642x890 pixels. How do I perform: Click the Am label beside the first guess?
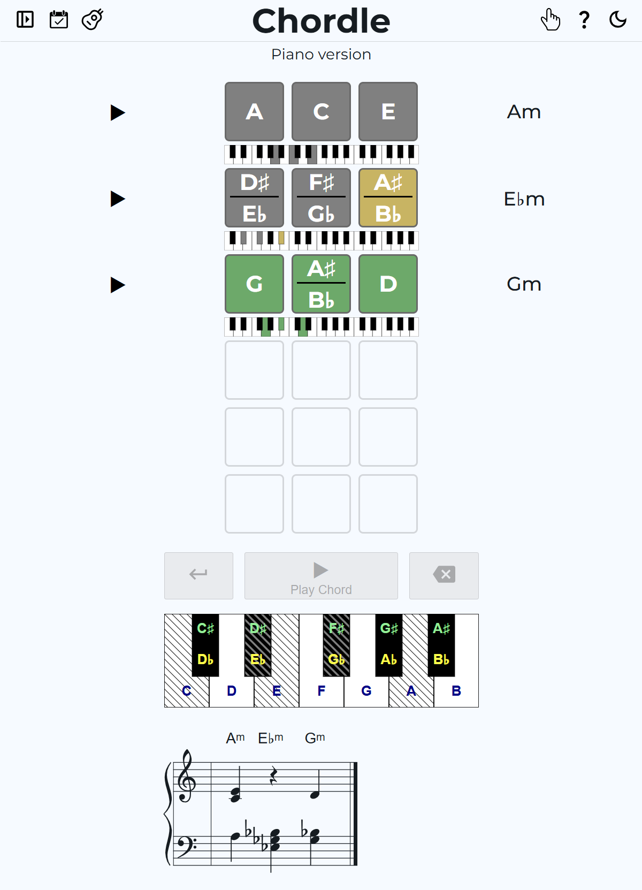point(524,112)
